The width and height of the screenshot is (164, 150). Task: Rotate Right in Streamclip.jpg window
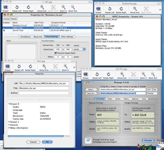coord(121,10)
